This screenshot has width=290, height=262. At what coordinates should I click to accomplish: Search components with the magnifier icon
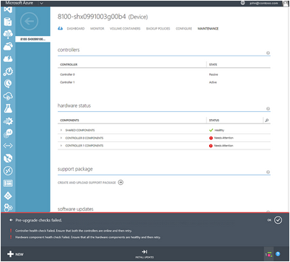[267, 121]
